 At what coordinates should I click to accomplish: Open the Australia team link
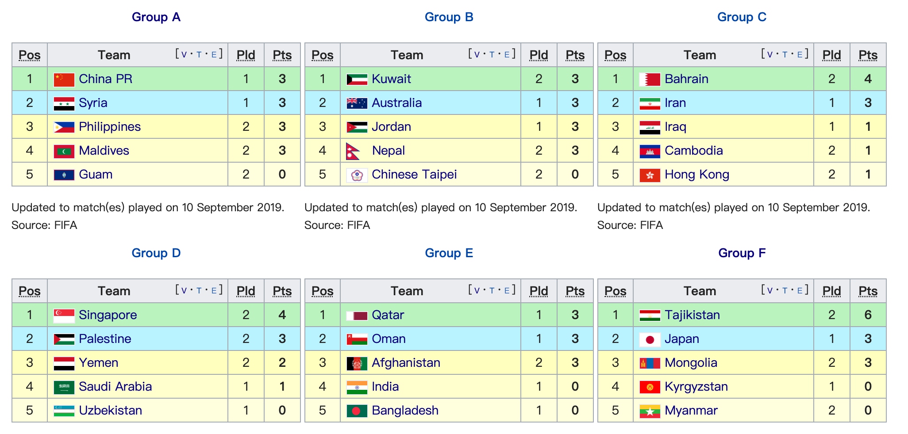(396, 103)
